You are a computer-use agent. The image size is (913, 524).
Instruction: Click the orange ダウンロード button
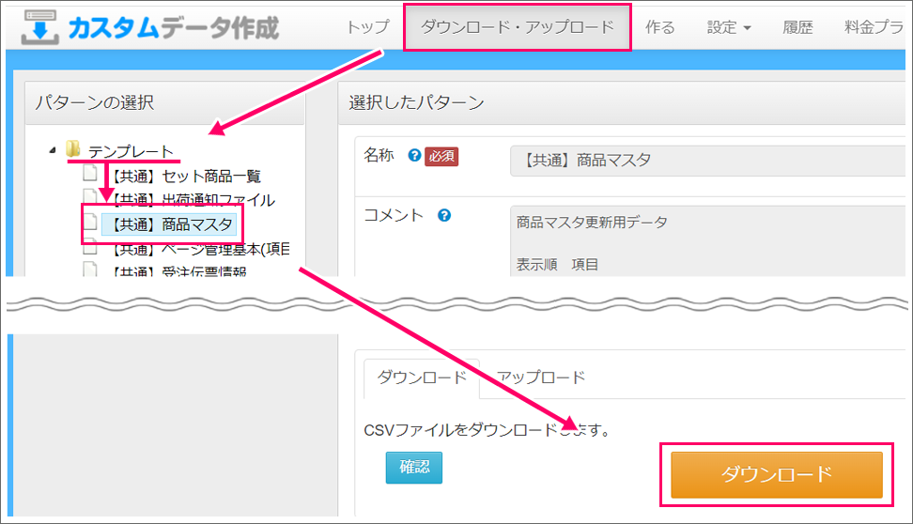pyautogui.click(x=777, y=474)
